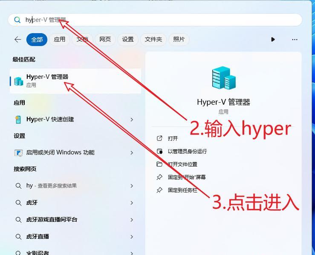315x255 pixels.
Task: Click magnifier icon beside 虎牙游戏直播间平台
Action: [18, 220]
